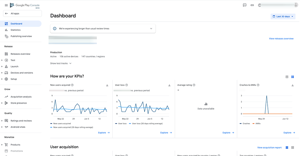Open Releases overview in sidebar
Viewport: 300px width, 156px height.
tap(21, 54)
